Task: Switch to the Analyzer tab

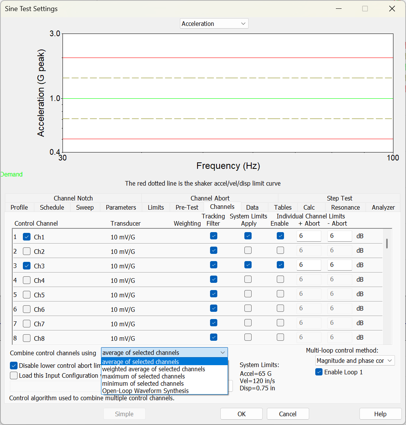Action: click(x=383, y=207)
